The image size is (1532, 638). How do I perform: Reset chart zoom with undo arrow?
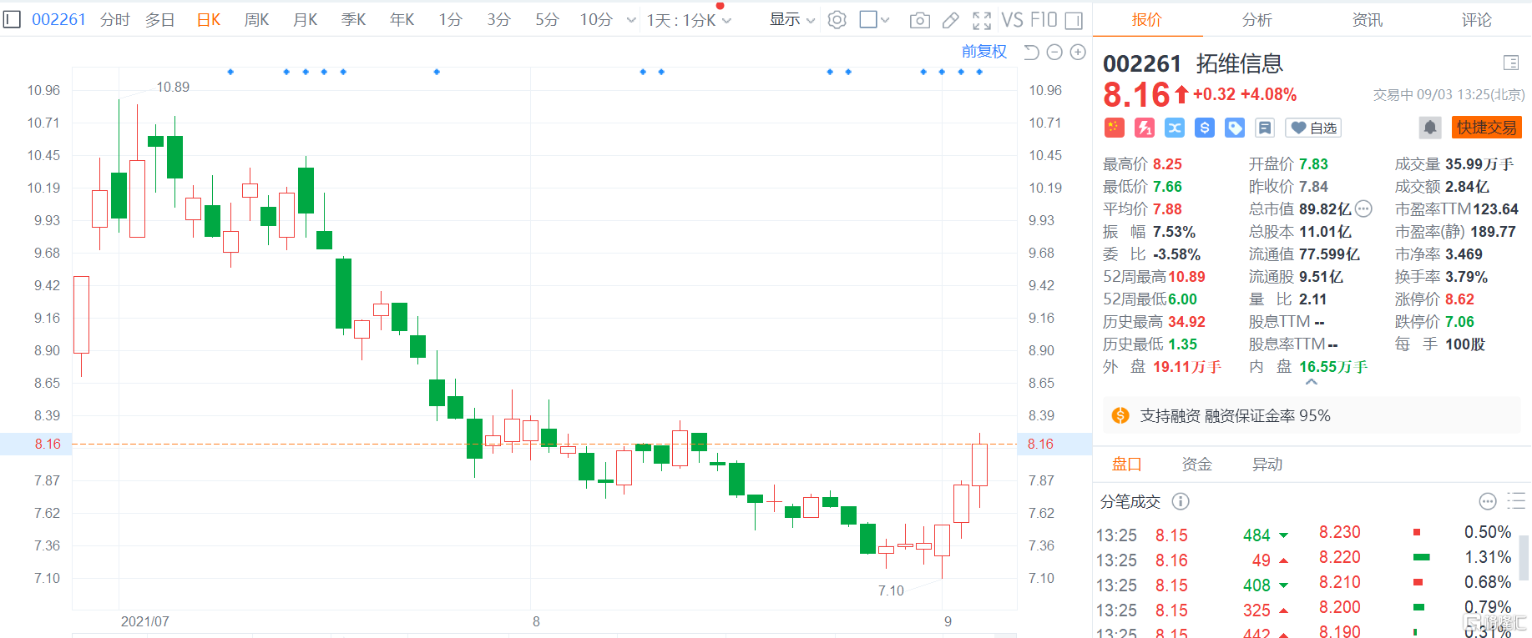click(1031, 53)
